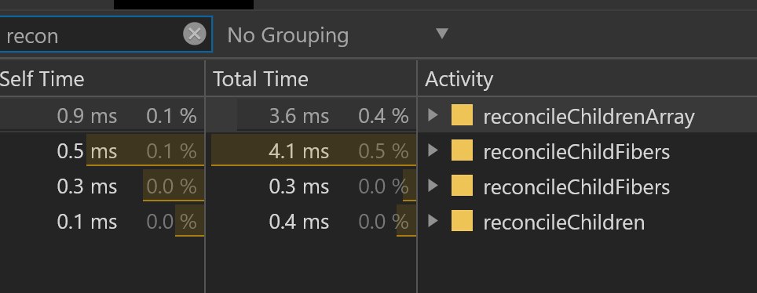Click reconcileChildrenArray's yellow scripting icon
Image resolution: width=757 pixels, height=293 pixels.
click(462, 115)
